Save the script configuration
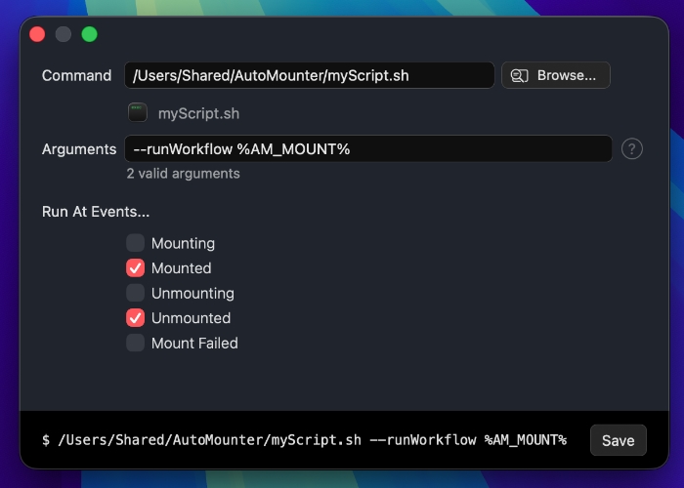 [619, 440]
